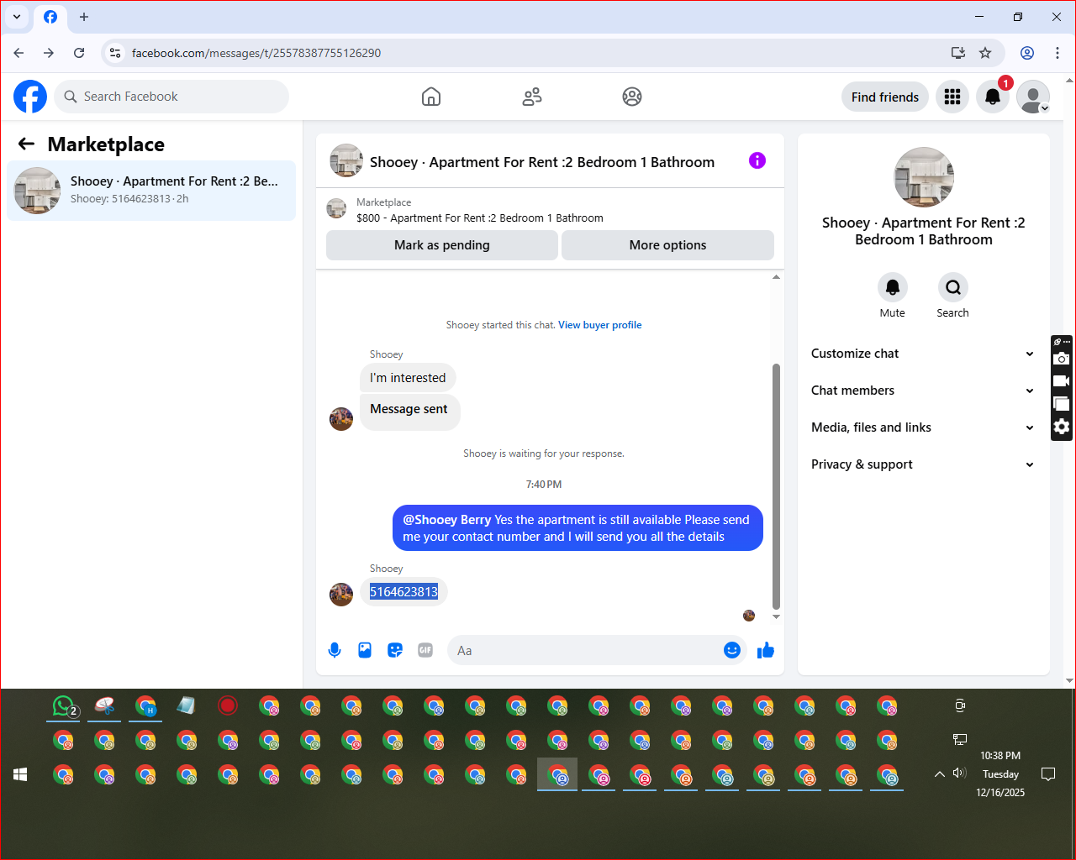The height and width of the screenshot is (860, 1076).
Task: Expand the Customize chat section
Action: click(924, 354)
